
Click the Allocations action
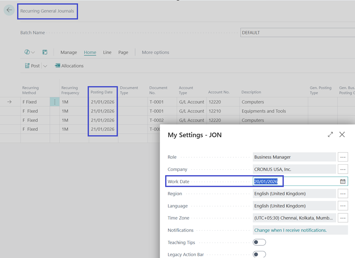click(69, 66)
